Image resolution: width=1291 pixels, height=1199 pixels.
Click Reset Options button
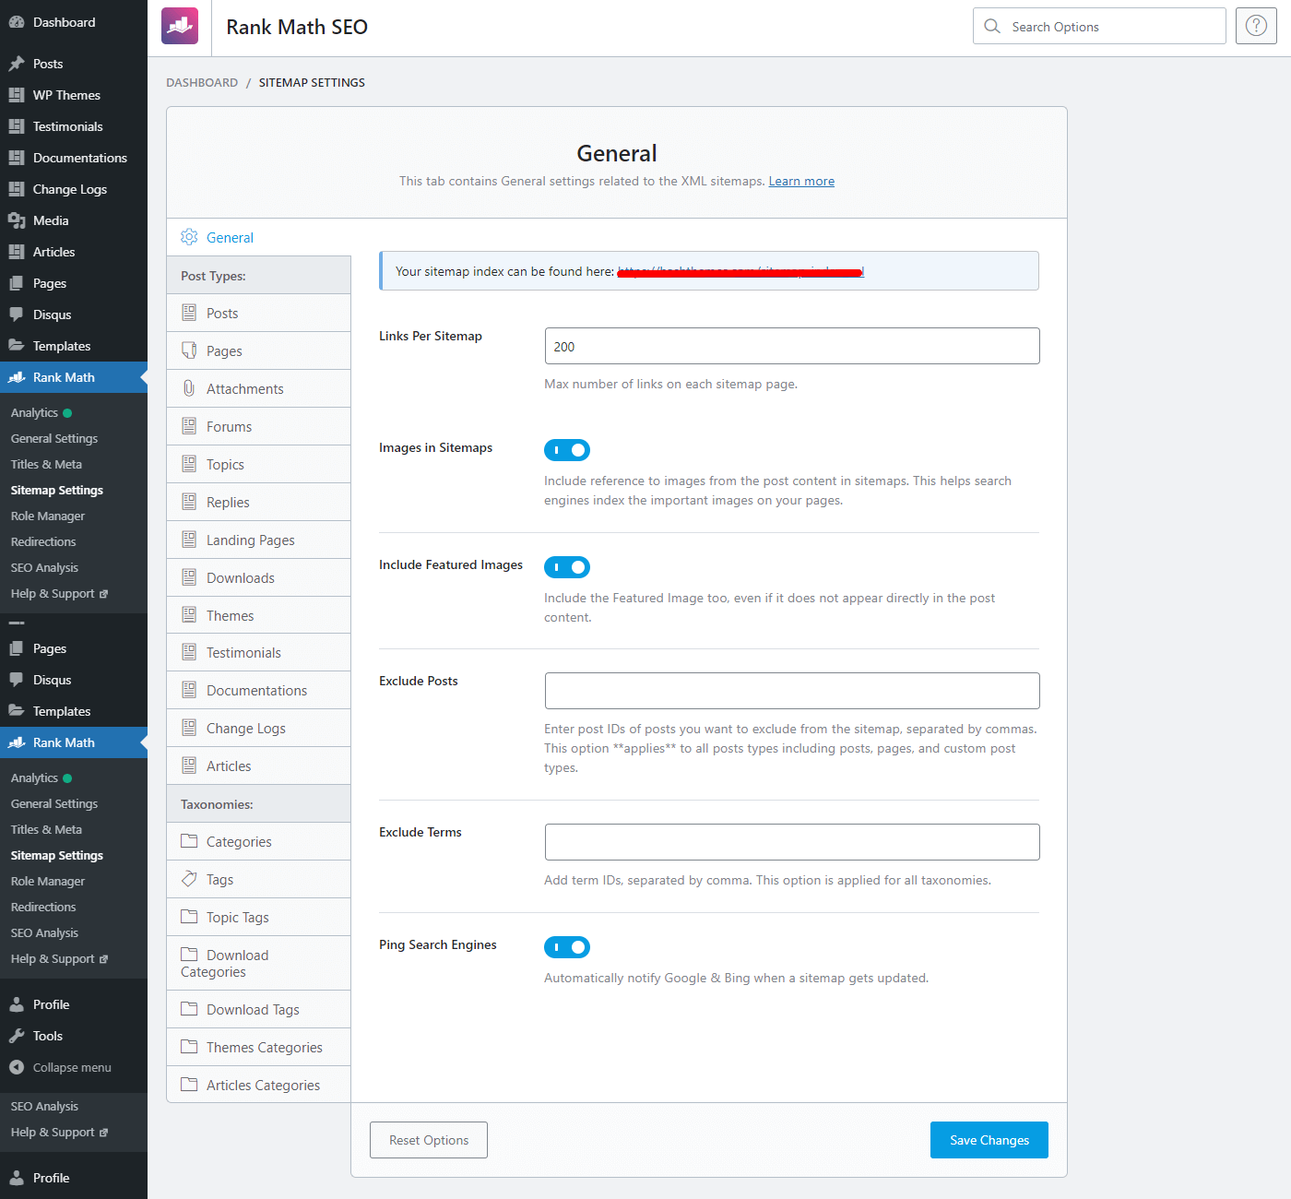429,1140
